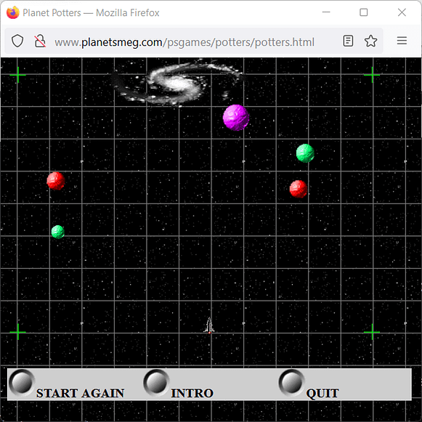Click the INTRO text label
Viewport: 422px width, 422px height.
(192, 393)
